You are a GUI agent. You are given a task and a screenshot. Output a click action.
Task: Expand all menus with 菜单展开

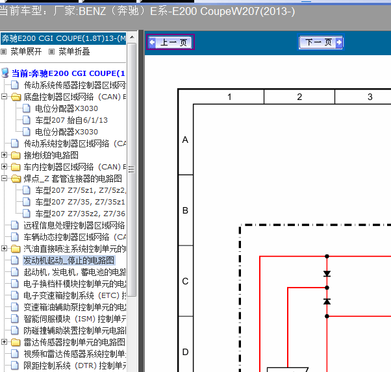[26, 51]
